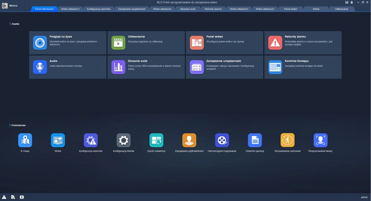
Task: Open the Zliczanie osób bar chart tile
Action: [x=146, y=67]
